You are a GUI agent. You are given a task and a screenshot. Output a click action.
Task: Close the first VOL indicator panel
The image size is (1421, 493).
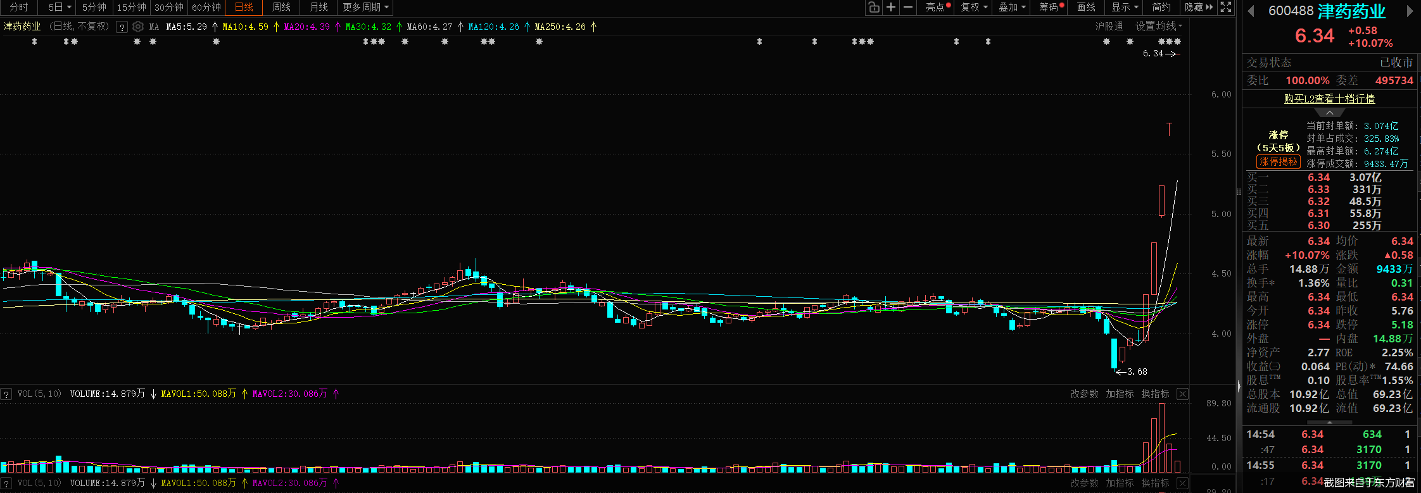click(1182, 394)
